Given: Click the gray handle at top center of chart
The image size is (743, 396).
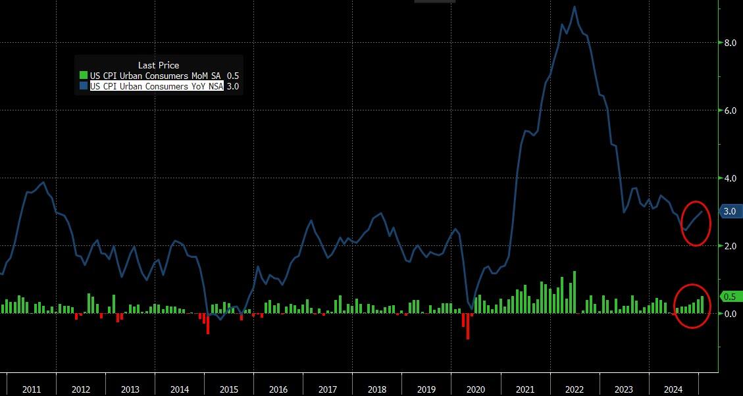Looking at the screenshot, I should pyautogui.click(x=434, y=1).
